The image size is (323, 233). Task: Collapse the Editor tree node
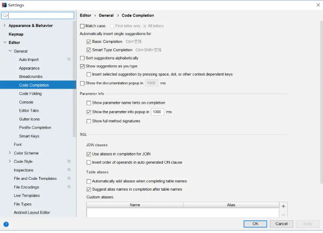[5, 42]
